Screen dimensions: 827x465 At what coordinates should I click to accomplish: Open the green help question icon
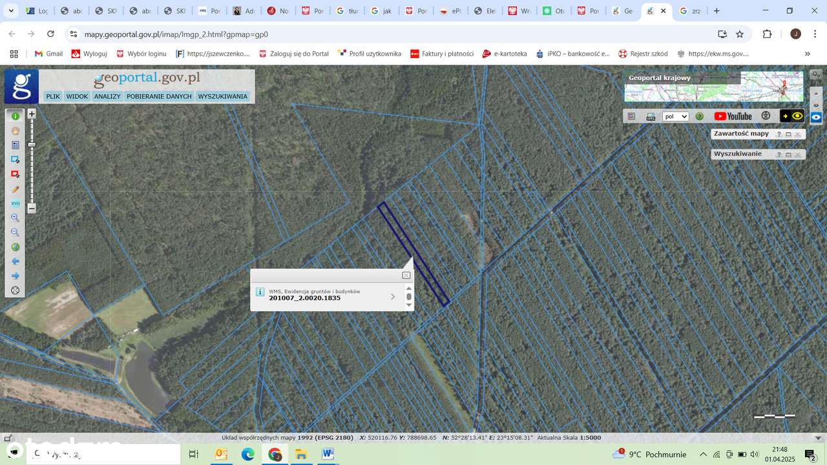point(699,116)
